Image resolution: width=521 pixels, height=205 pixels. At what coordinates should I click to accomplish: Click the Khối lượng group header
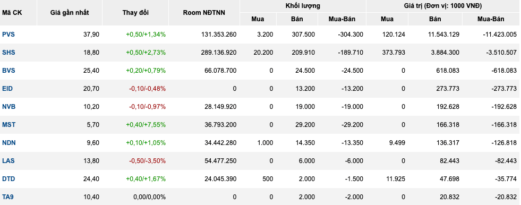(x=303, y=6)
